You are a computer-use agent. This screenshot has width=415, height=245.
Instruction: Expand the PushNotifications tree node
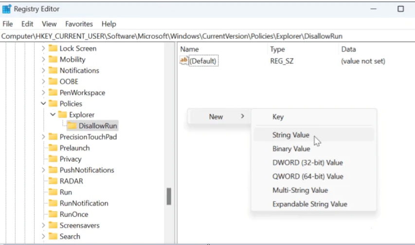[43, 170]
